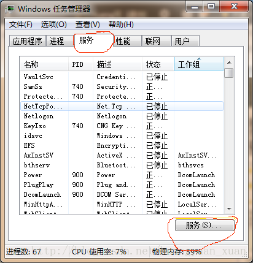Viewport: 253px width, 263px height.
Task: Click the Encrypti... description cell
Action: pos(116,145)
